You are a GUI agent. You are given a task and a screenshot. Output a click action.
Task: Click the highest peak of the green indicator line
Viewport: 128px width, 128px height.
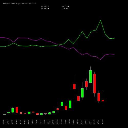[101, 20]
